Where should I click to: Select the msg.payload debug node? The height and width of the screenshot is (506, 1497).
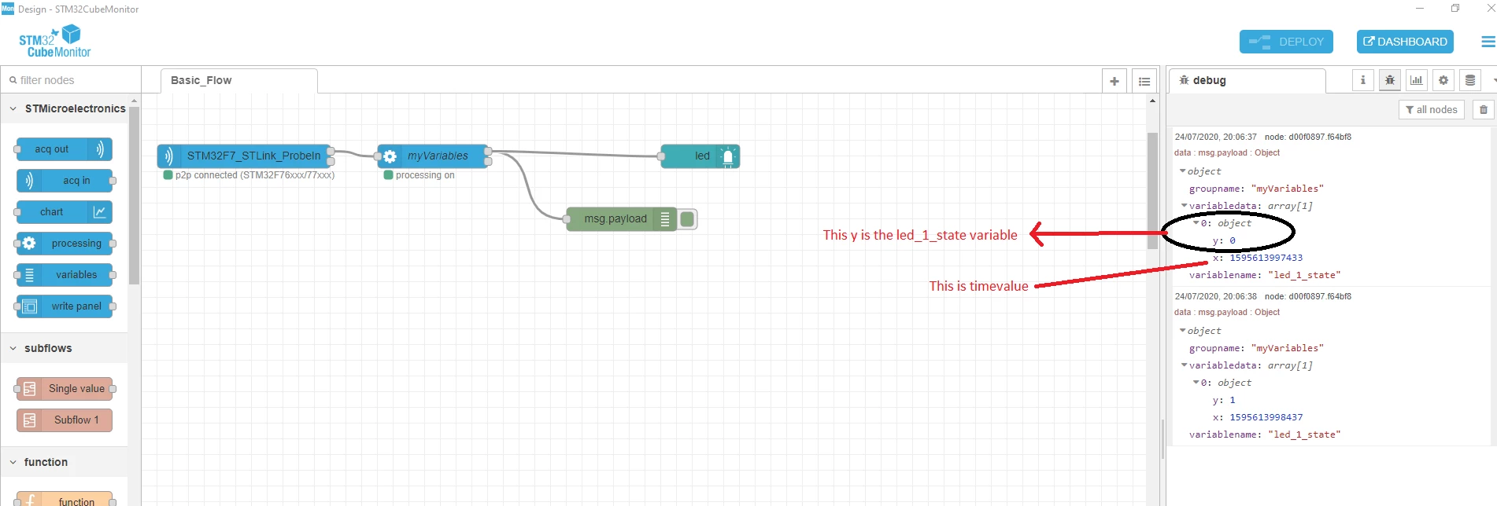point(622,219)
